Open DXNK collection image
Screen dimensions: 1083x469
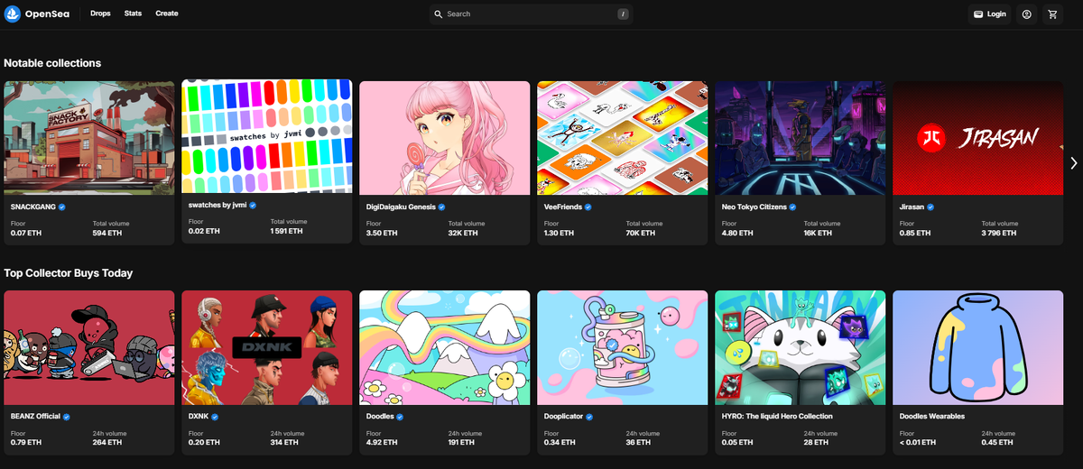pyautogui.click(x=267, y=347)
